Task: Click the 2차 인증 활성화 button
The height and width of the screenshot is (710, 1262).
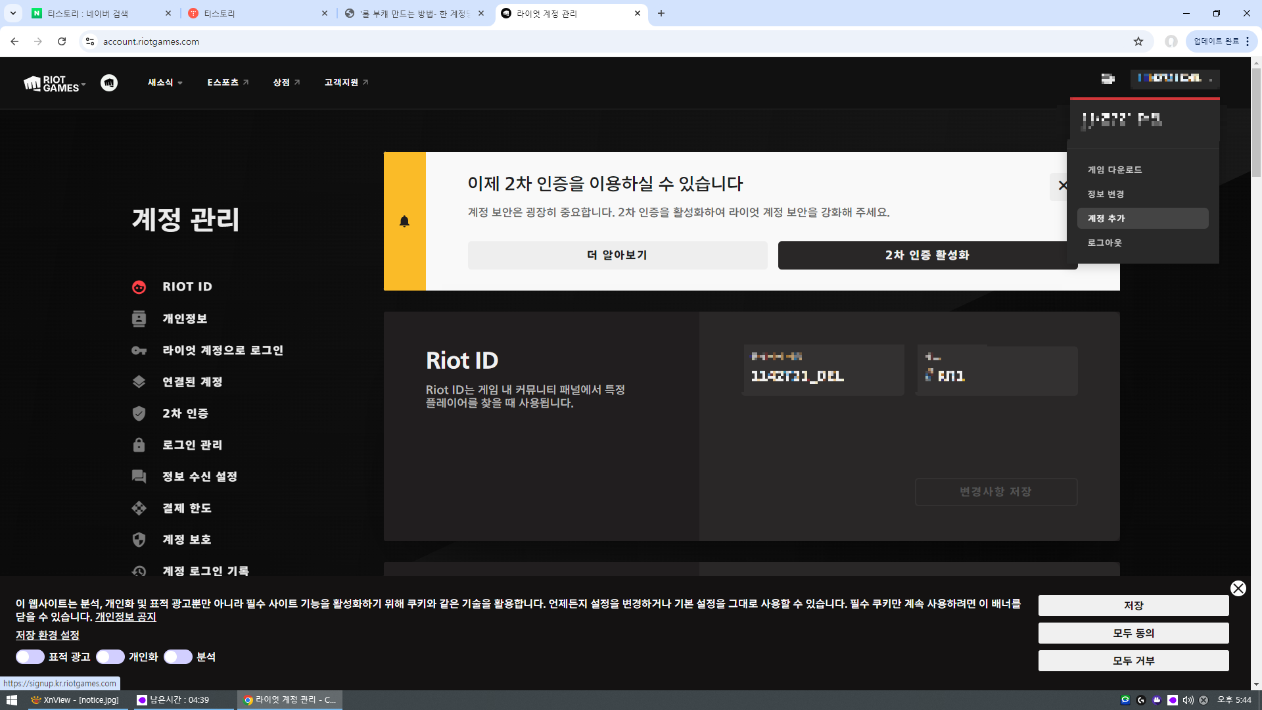Action: pyautogui.click(x=927, y=255)
